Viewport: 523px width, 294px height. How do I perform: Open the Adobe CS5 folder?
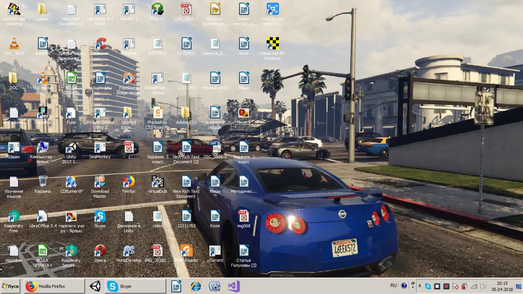186,116
